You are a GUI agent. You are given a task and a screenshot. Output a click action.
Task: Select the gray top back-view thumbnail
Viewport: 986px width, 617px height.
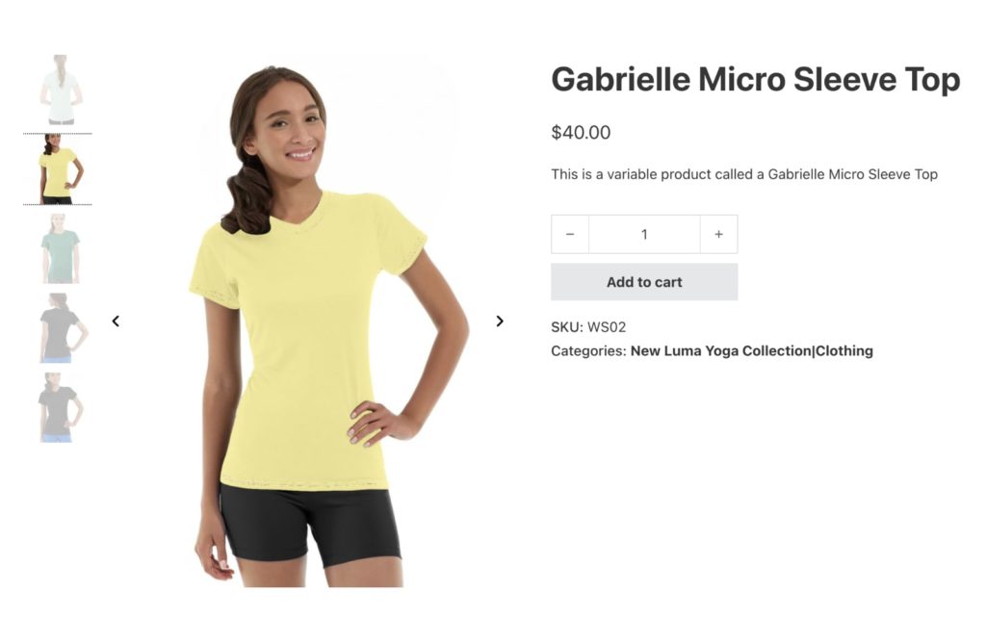point(61,328)
